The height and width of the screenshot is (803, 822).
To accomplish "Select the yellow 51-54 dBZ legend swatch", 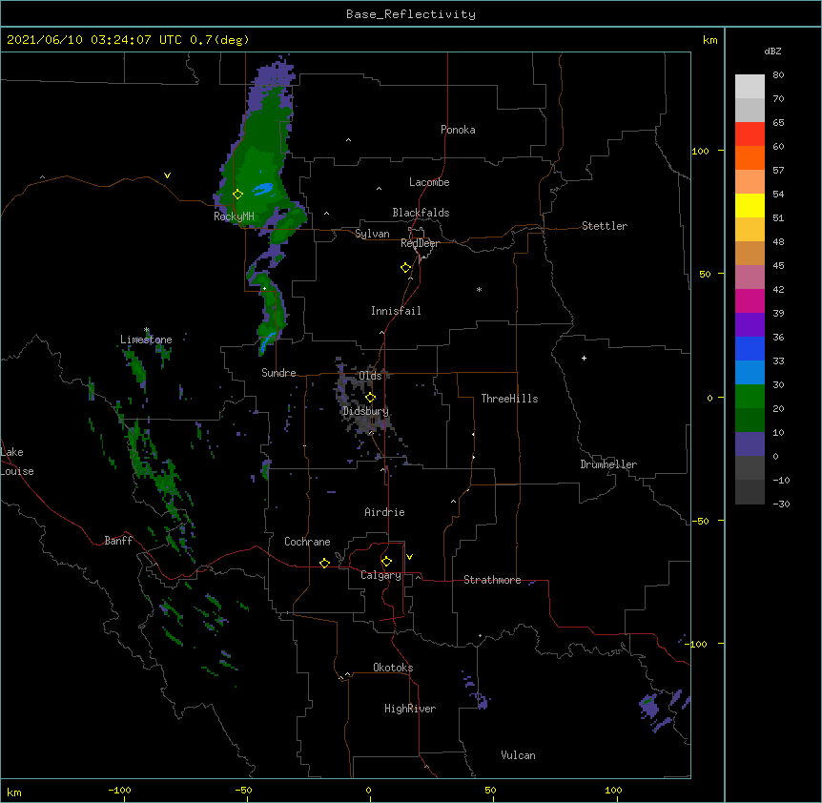I will (750, 205).
